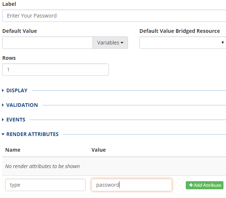This screenshot has height=198, width=226.
Task: Click the plus icon on Add Attribute
Action: pyautogui.click(x=191, y=185)
